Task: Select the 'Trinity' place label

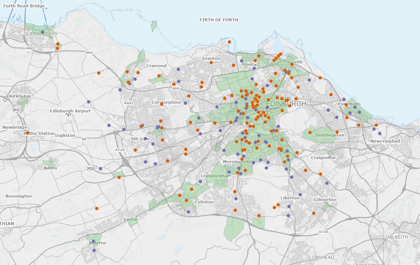Action: click(249, 65)
